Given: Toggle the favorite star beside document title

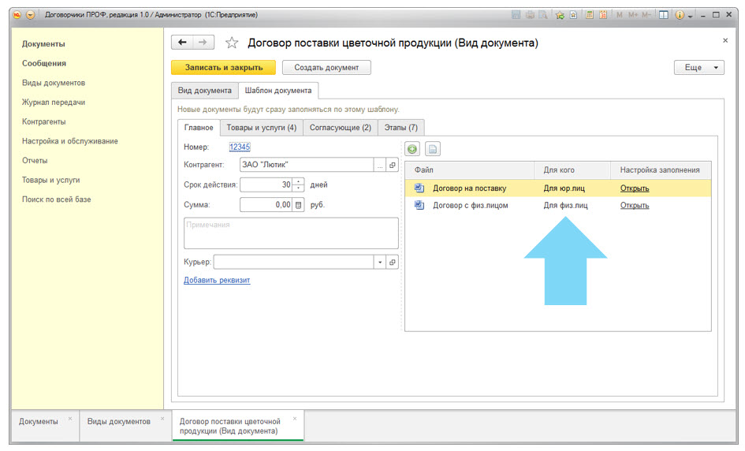Looking at the screenshot, I should [232, 43].
